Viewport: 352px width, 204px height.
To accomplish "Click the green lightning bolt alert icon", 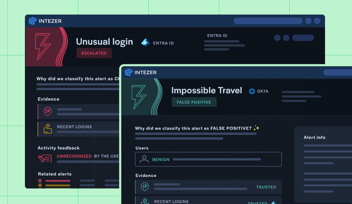I will 138,97.
